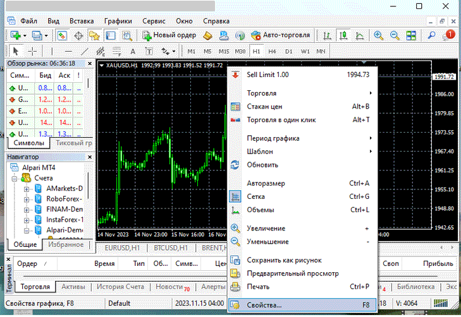461x317 pixels.
Task: Switch to the История Счета tab
Action: [x=120, y=287]
